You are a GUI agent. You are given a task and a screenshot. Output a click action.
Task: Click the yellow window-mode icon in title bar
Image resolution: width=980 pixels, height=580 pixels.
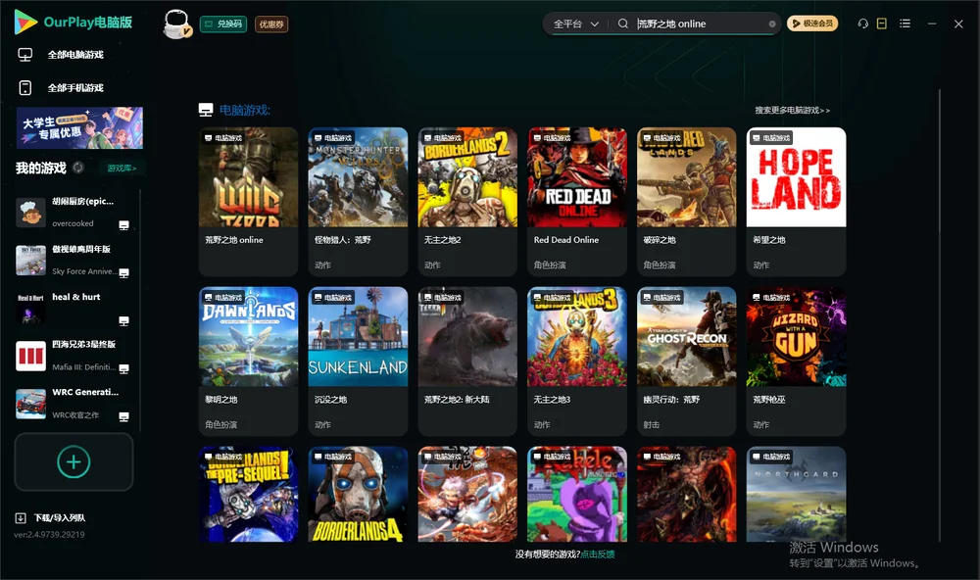coord(882,24)
